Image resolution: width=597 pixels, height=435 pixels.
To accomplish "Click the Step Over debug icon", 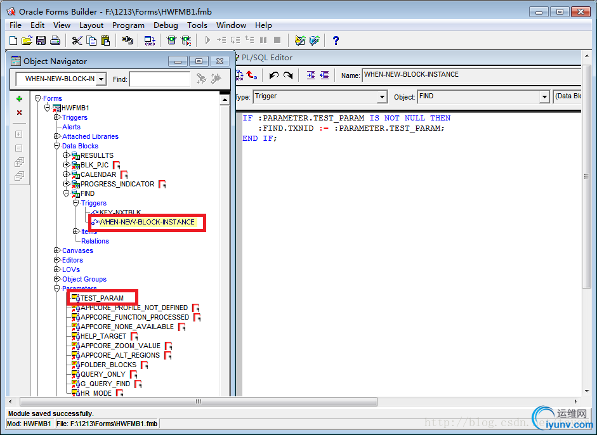I will coord(235,40).
